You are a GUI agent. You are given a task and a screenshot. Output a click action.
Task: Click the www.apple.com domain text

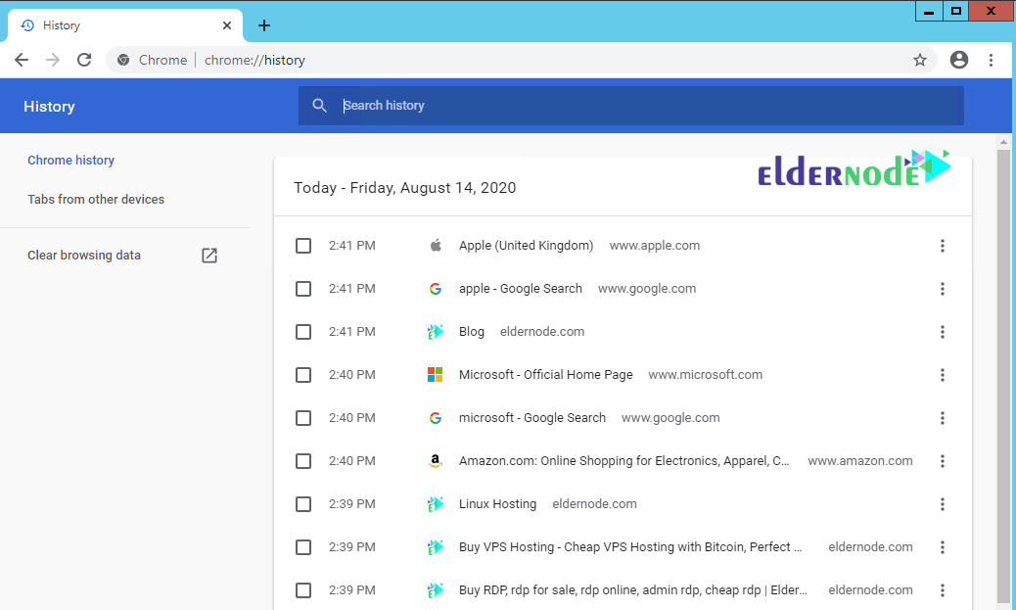[655, 246]
